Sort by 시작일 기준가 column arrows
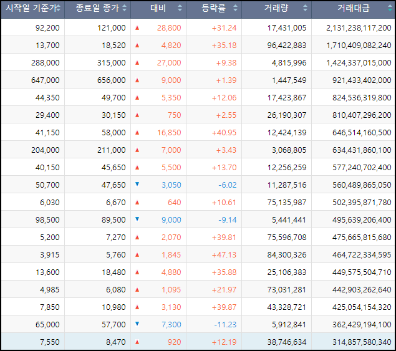 click(x=59, y=8)
